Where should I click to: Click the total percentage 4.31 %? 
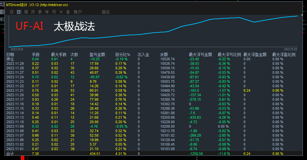click(x=121, y=154)
